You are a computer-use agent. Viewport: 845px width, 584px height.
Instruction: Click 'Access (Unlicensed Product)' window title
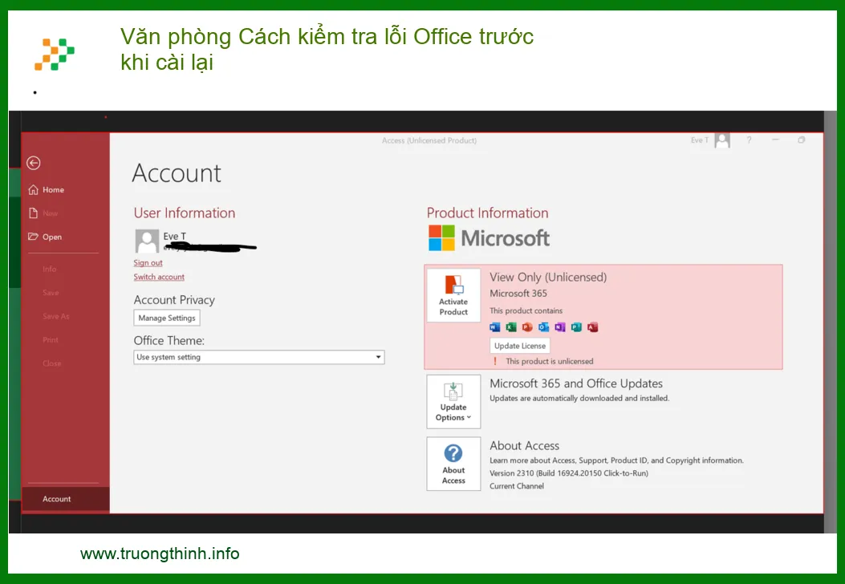[429, 140]
